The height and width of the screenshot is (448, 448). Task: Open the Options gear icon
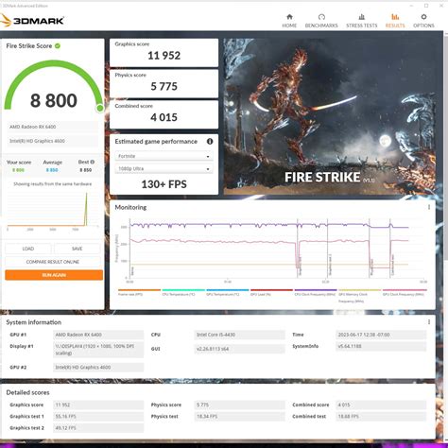pos(423,17)
